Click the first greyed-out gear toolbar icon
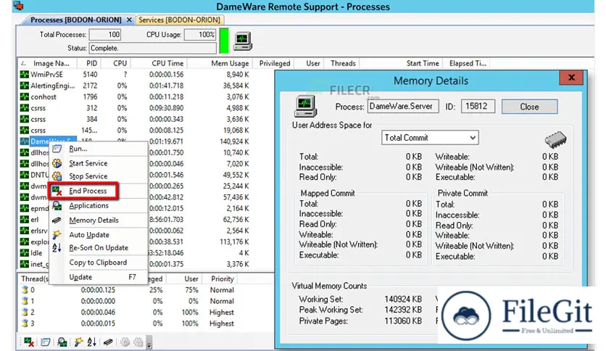 point(125,342)
